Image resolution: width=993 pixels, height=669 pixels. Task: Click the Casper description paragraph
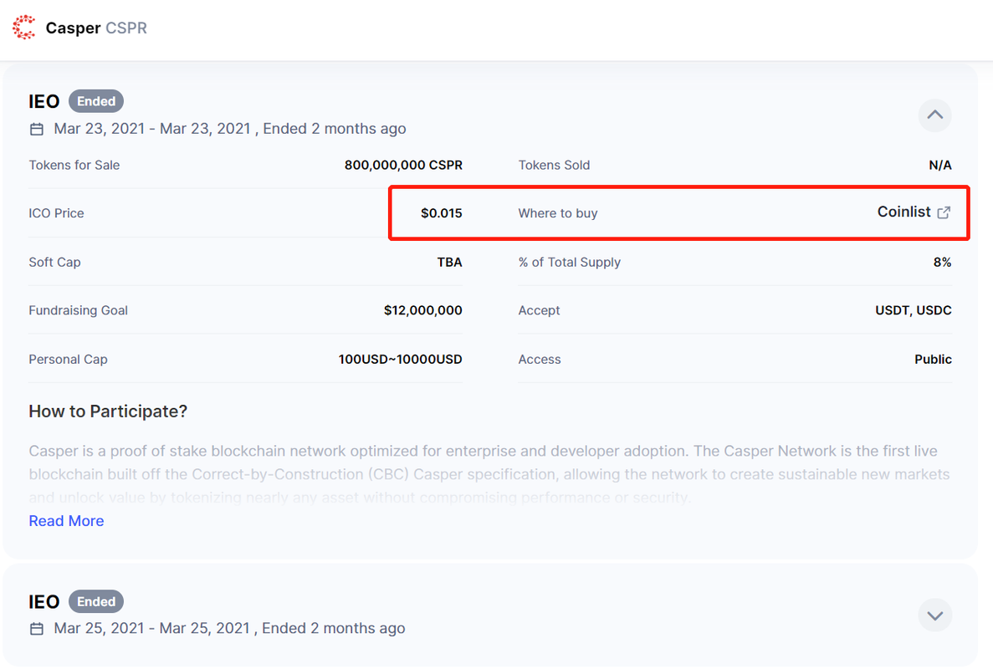(489, 474)
